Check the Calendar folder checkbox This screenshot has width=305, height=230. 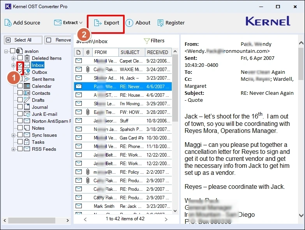(20, 86)
